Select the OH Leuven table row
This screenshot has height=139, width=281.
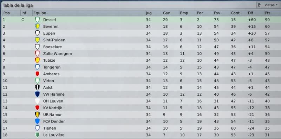click(141, 101)
